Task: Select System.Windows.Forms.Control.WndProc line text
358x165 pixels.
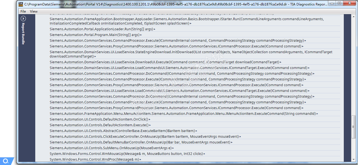Action: (94, 159)
